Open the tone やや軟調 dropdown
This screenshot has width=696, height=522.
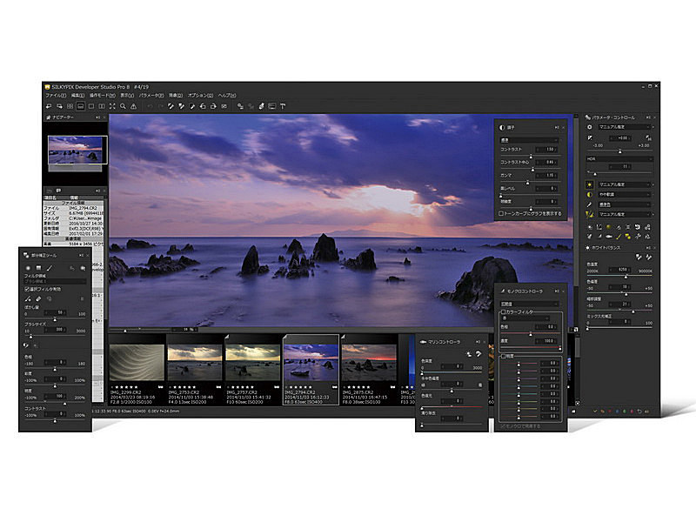pyautogui.click(x=624, y=194)
